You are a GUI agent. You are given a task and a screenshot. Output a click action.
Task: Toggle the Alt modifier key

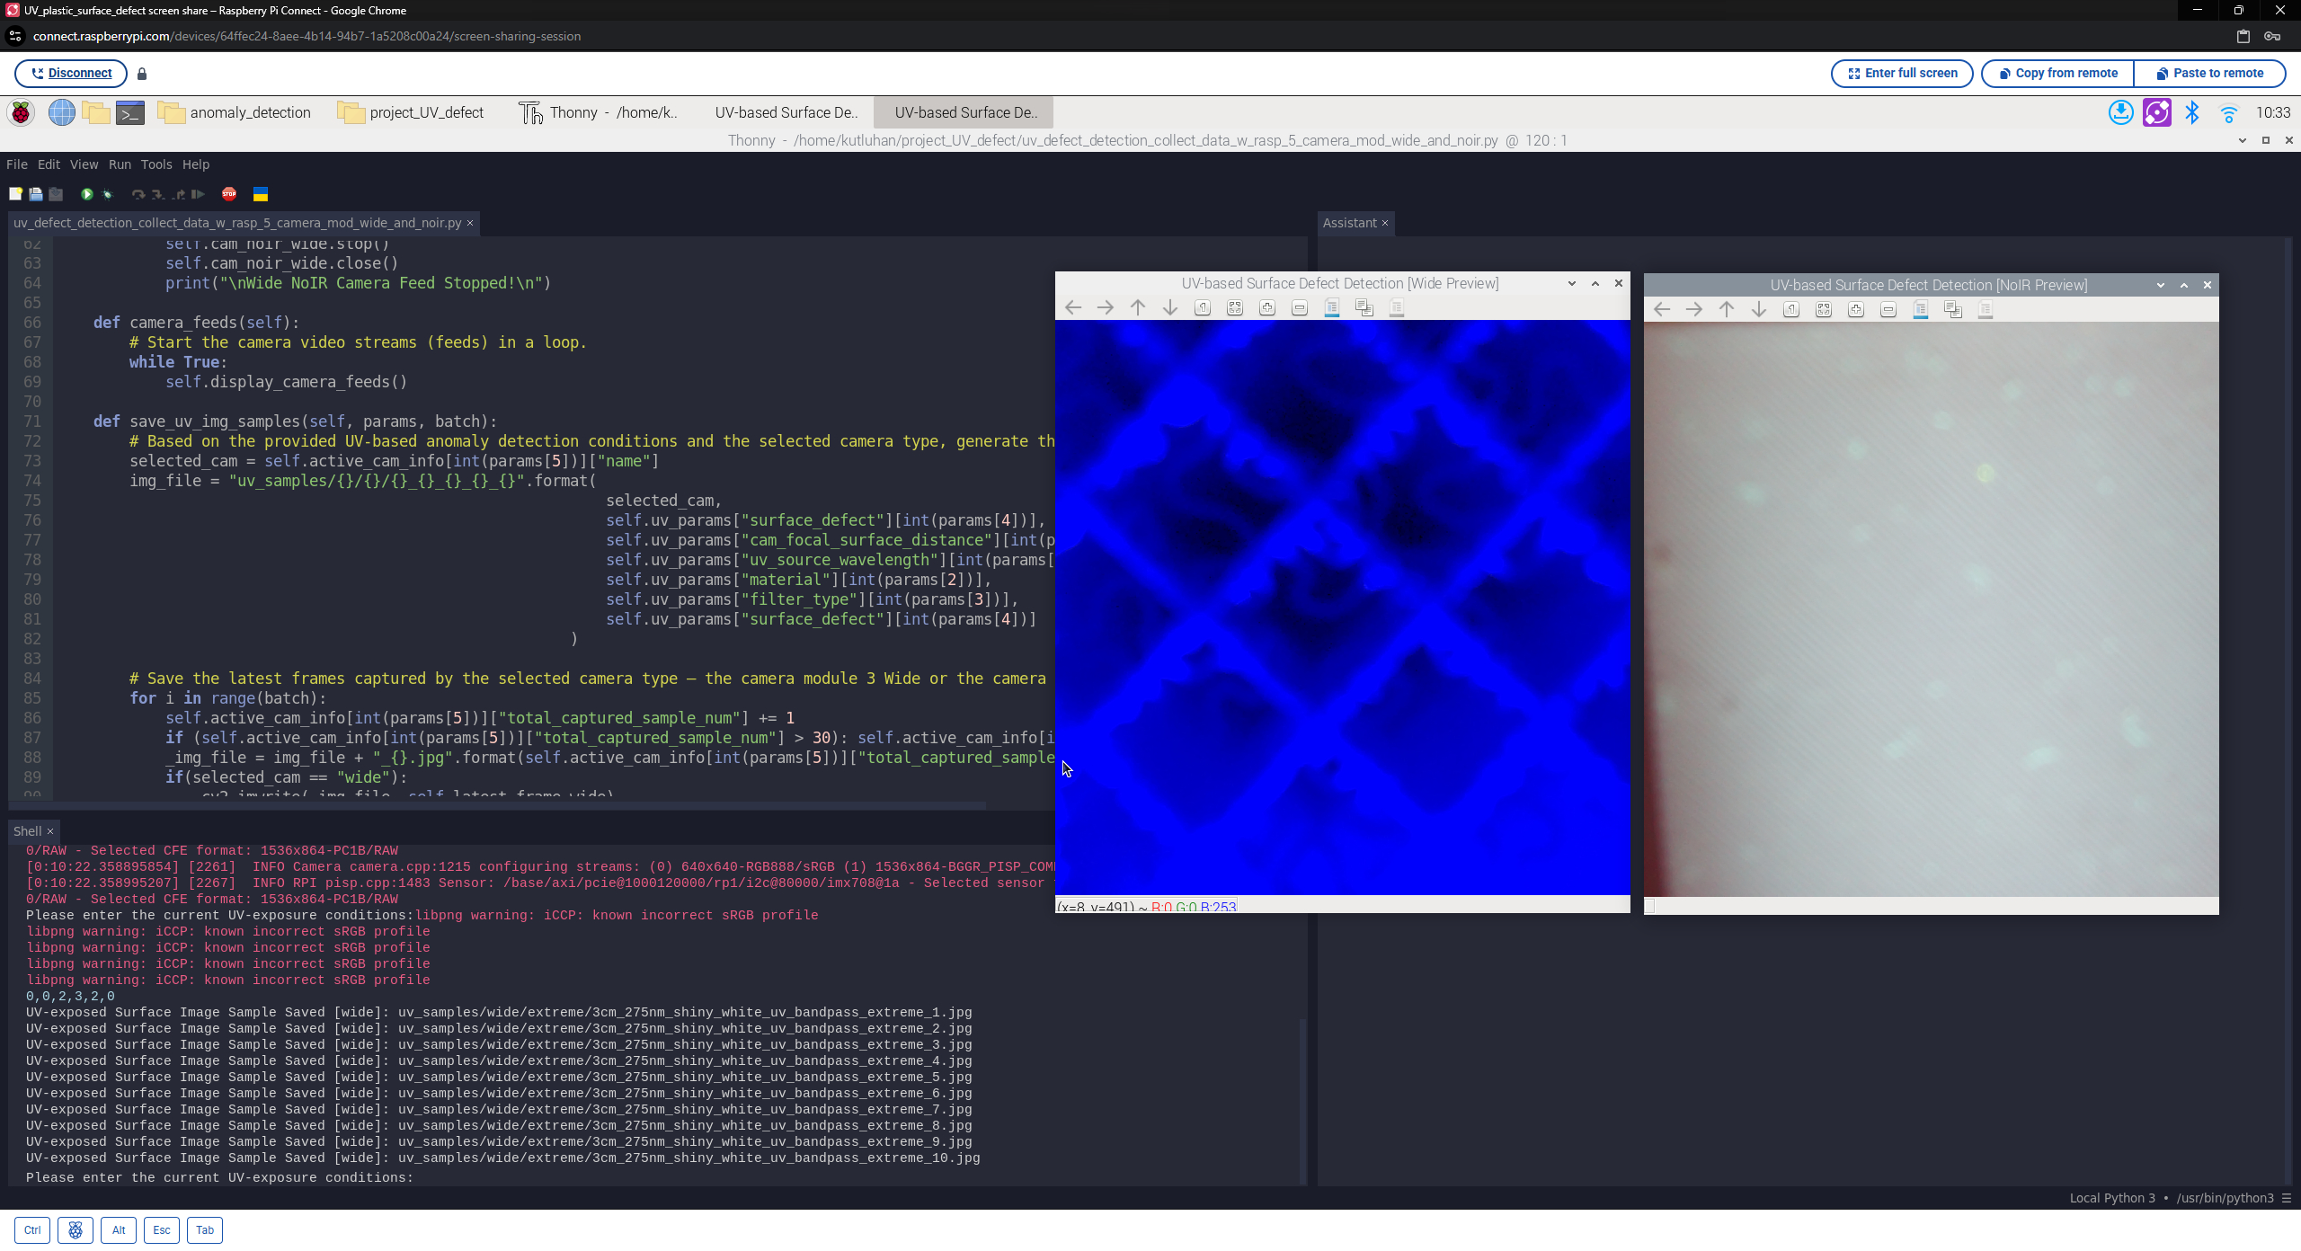click(119, 1229)
